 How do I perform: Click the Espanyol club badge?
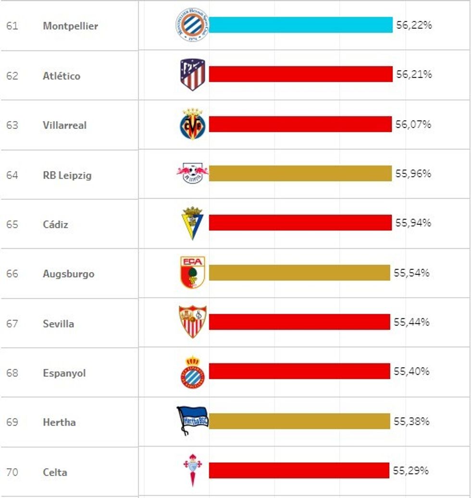[193, 372]
